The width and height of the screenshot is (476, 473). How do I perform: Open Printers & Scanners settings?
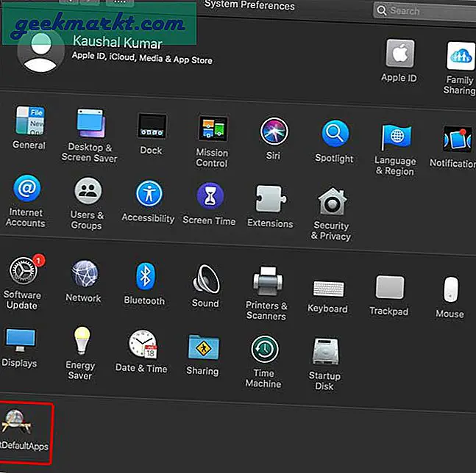click(x=266, y=281)
